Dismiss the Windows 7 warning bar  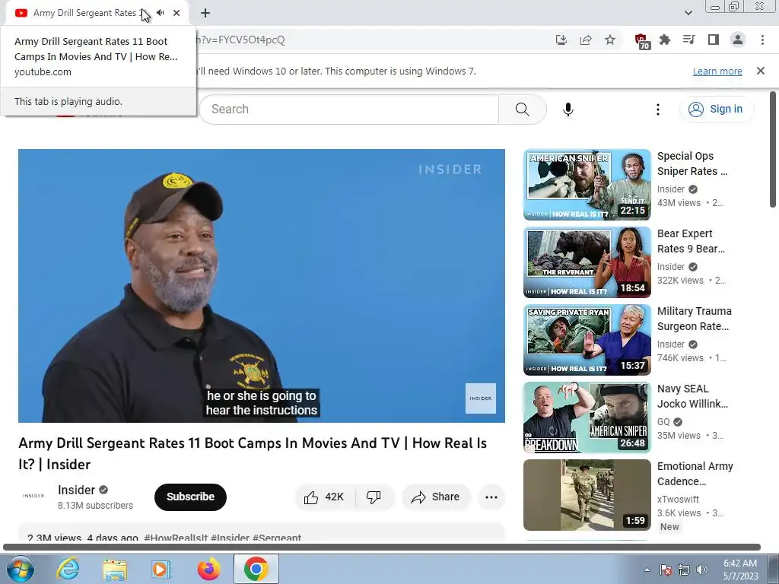point(761,71)
